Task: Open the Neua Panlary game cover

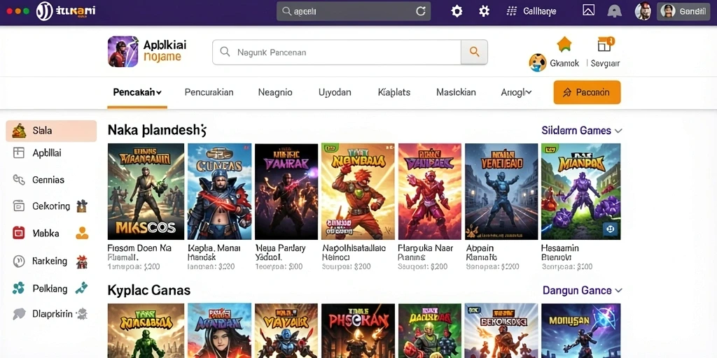Action: pyautogui.click(x=286, y=192)
